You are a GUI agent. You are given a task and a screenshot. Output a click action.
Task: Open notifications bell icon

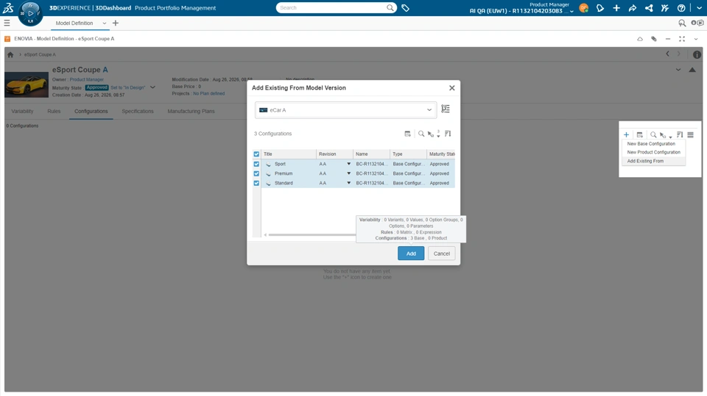click(x=599, y=8)
